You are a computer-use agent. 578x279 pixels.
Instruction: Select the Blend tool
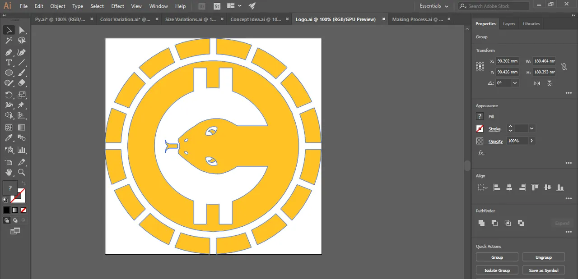pos(21,138)
